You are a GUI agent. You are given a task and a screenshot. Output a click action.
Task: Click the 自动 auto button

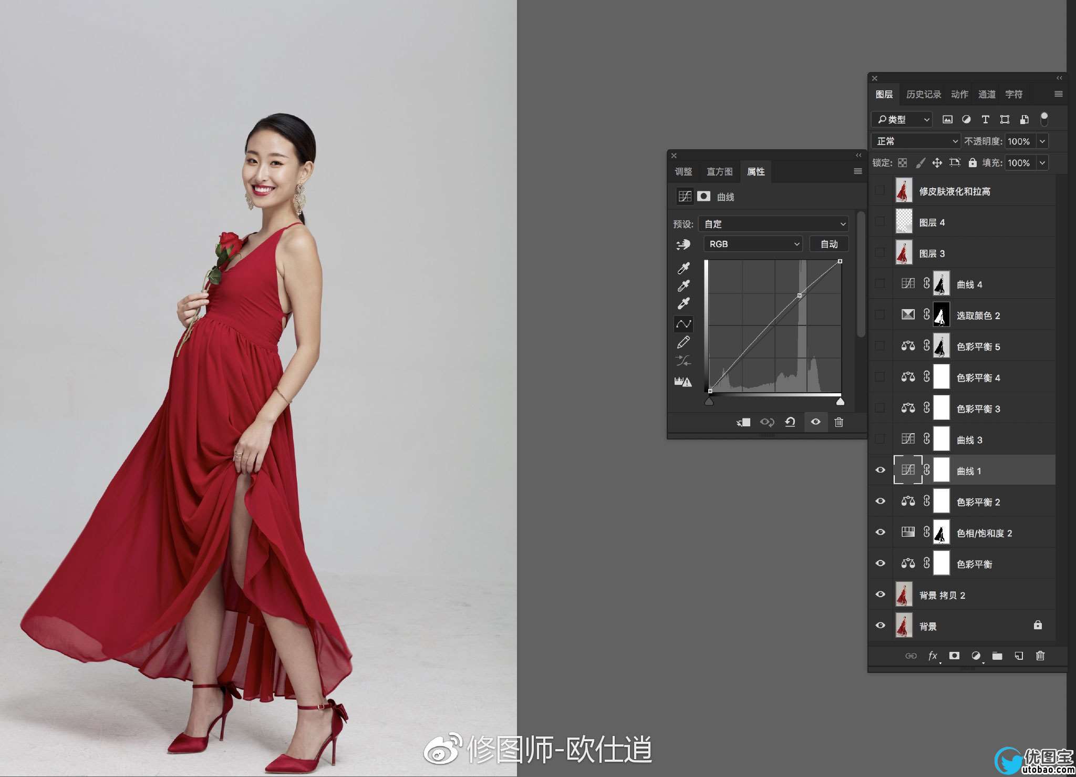tap(829, 244)
